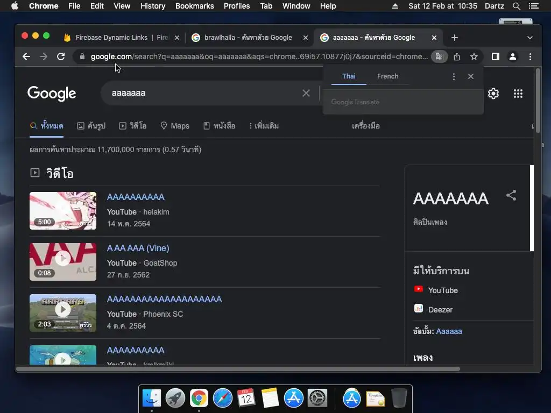Click the browser forward arrow
This screenshot has height=413, width=551.
click(x=44, y=56)
